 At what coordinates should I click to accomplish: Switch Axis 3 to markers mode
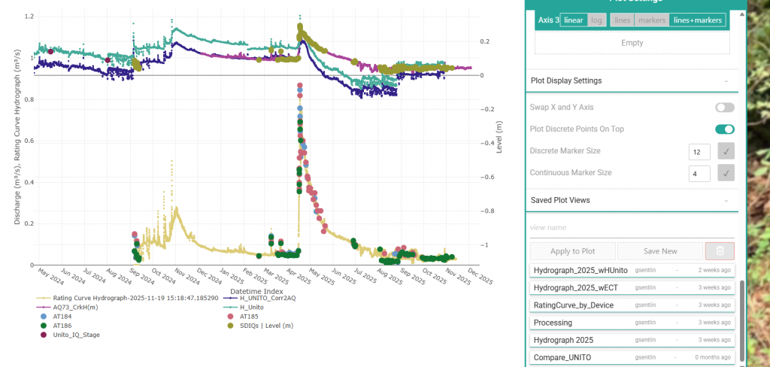click(652, 20)
